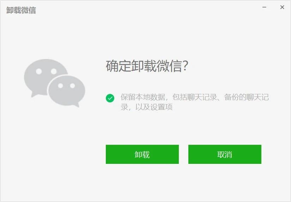Viewport: 291px width, 202px height.
Task: Click the eyes of the large bubble
Action: coord(46,71)
